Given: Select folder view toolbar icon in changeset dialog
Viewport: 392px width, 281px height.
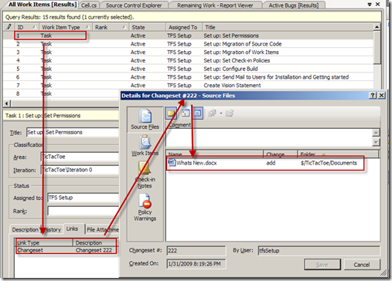Looking at the screenshot, I should 171,113.
